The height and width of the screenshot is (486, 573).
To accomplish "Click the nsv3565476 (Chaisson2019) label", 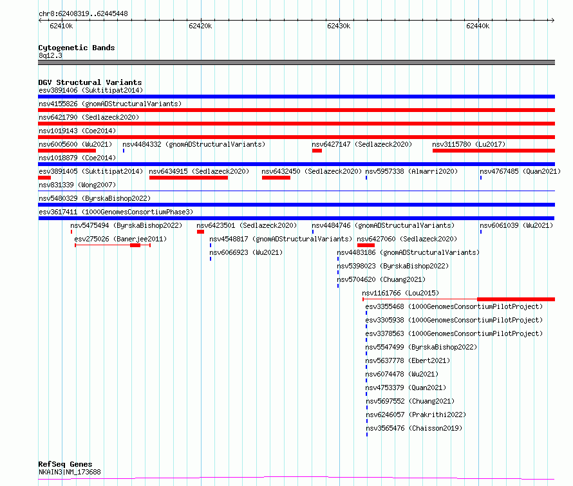I will [x=414, y=428].
